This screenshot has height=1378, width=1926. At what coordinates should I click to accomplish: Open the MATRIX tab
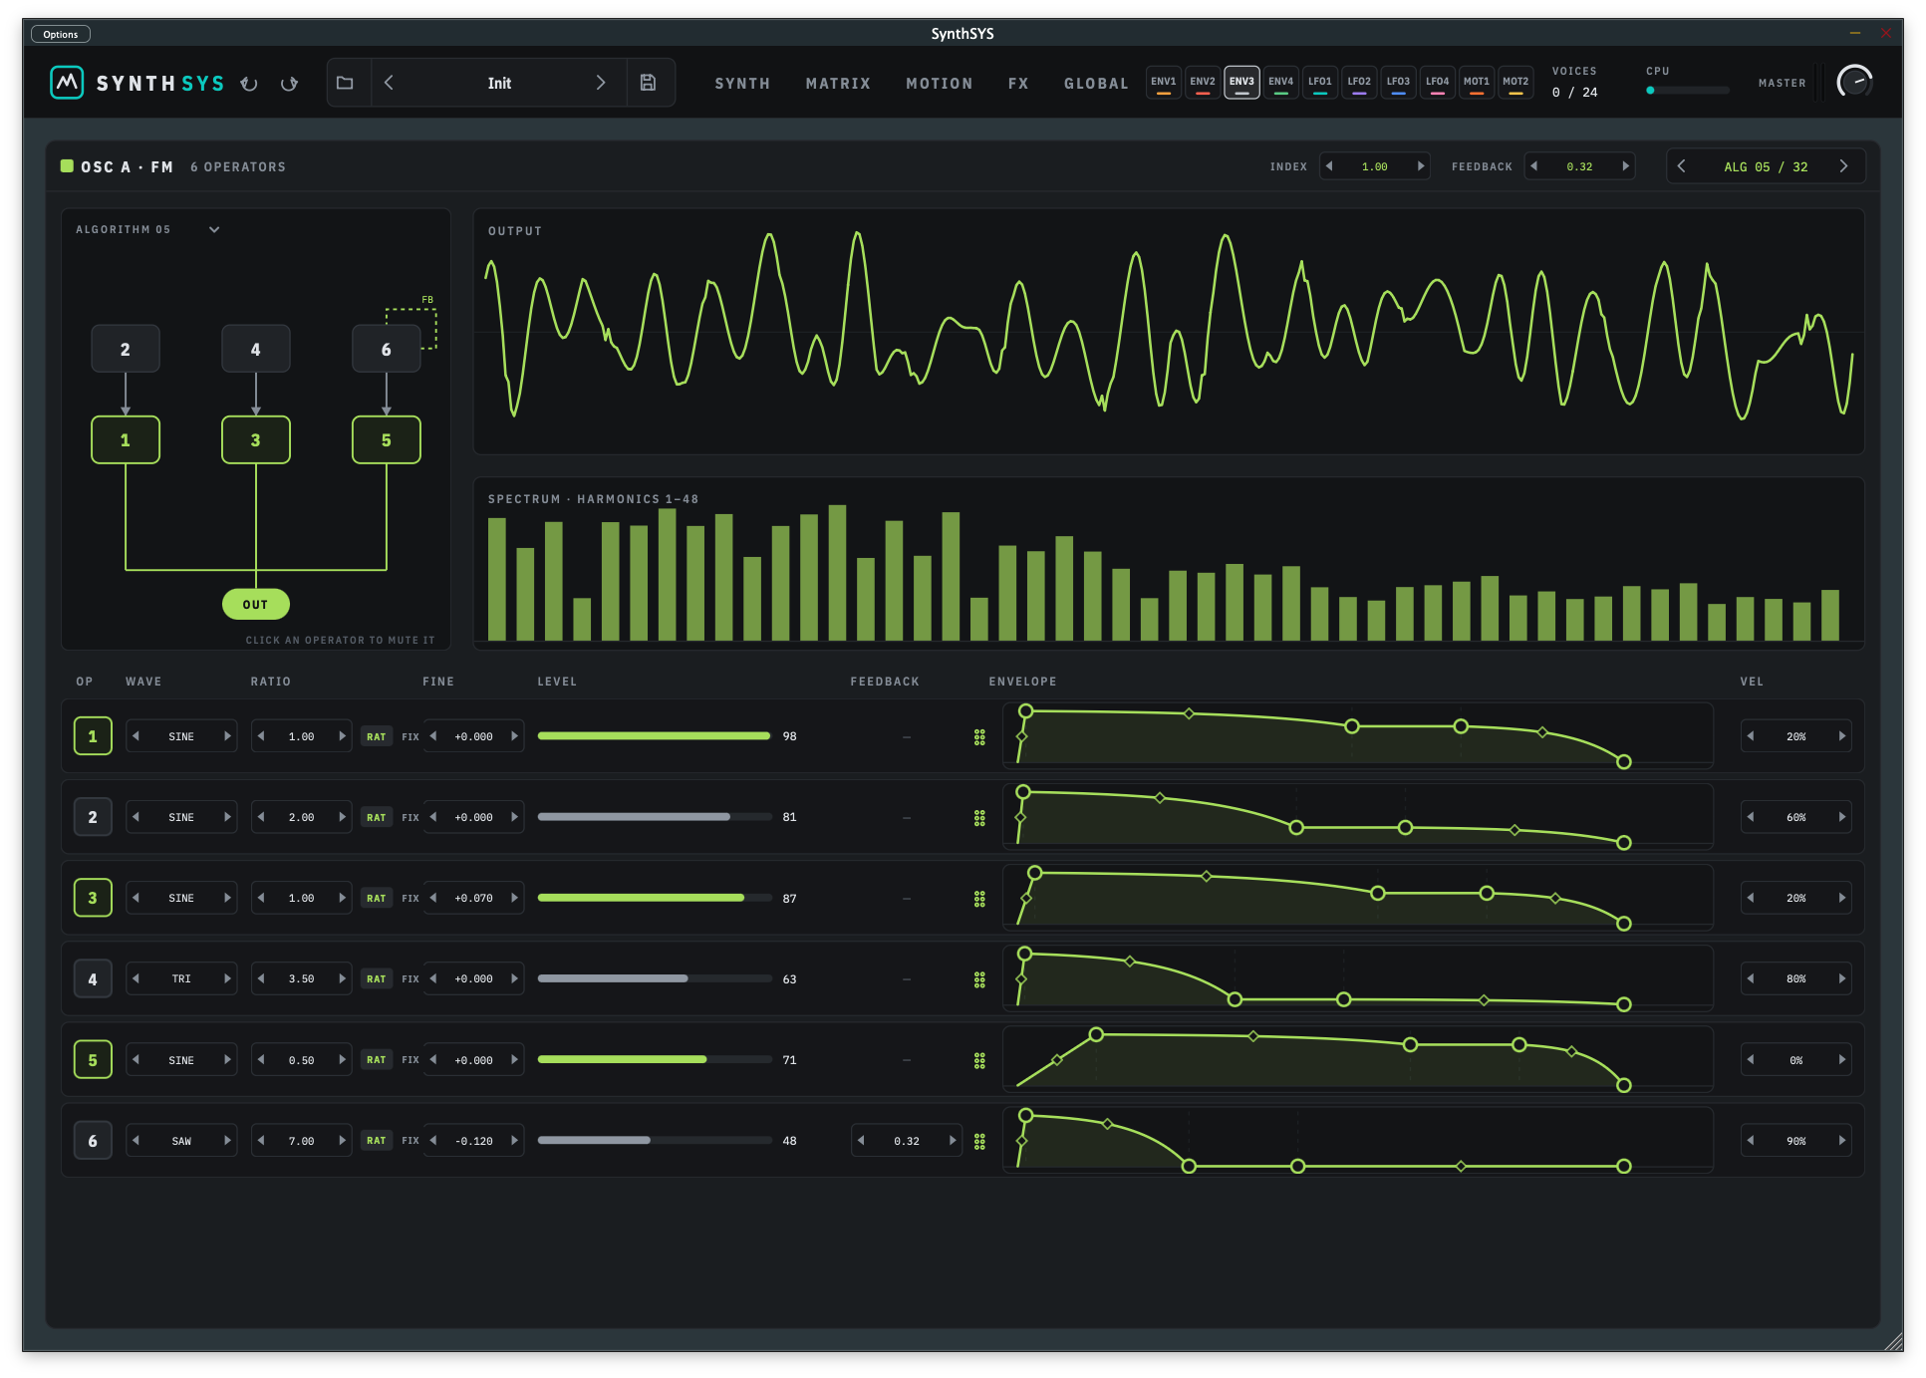tap(838, 84)
